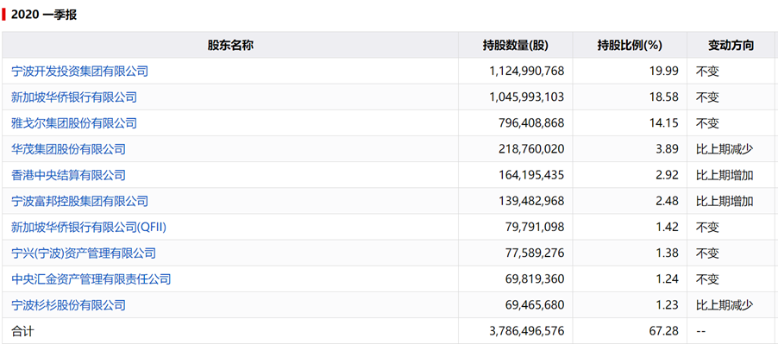This screenshot has width=778, height=344.
Task: Select percentage value 1.38
Action: [x=668, y=253]
